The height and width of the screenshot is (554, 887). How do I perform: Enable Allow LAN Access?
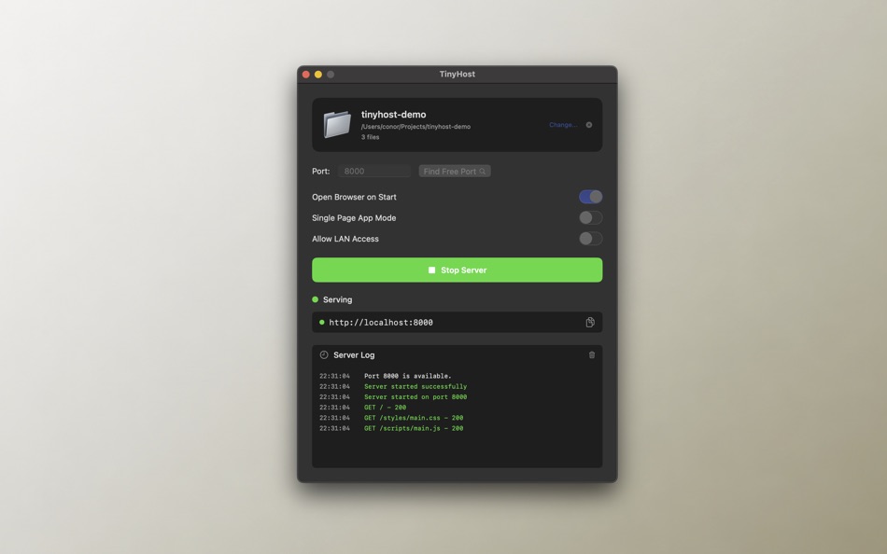[590, 239]
